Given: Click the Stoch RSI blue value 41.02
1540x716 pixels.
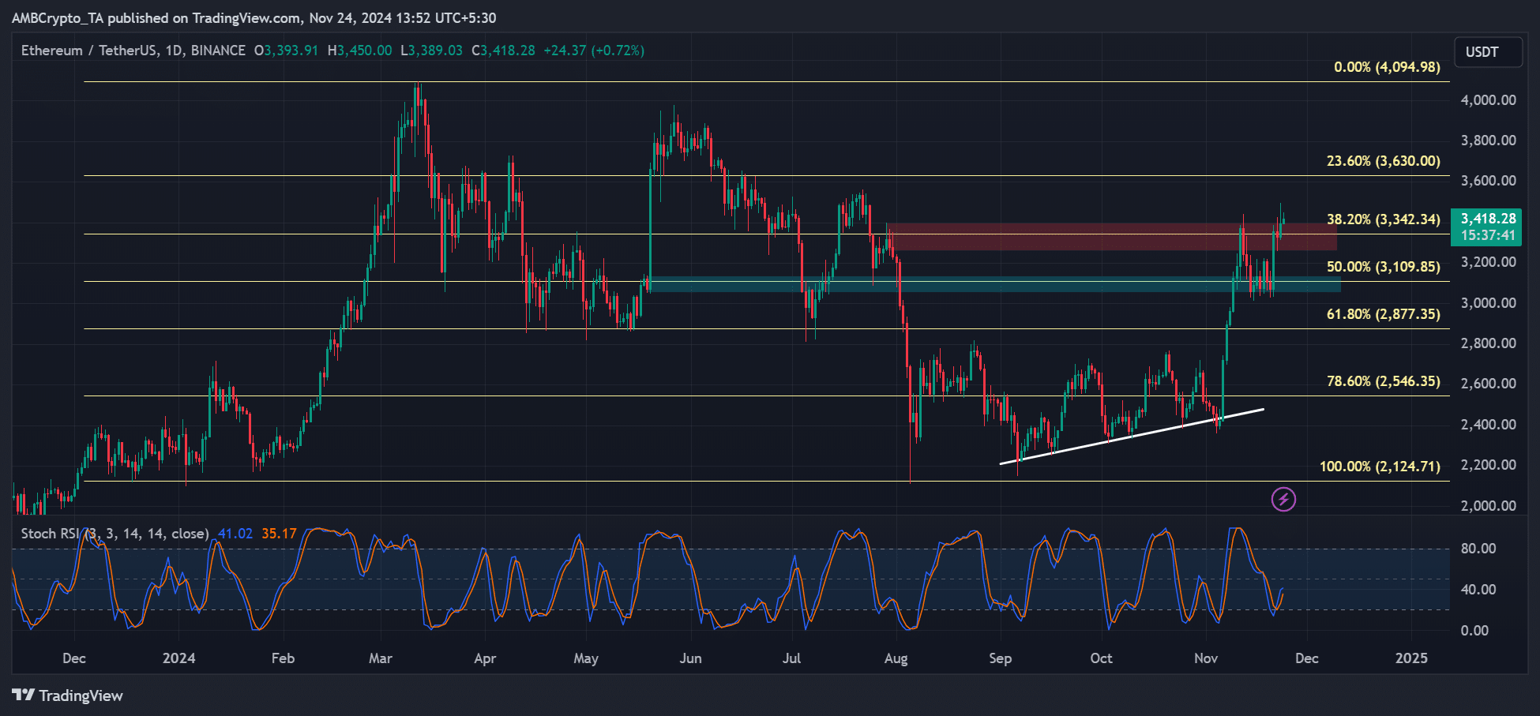Looking at the screenshot, I should 235,534.
